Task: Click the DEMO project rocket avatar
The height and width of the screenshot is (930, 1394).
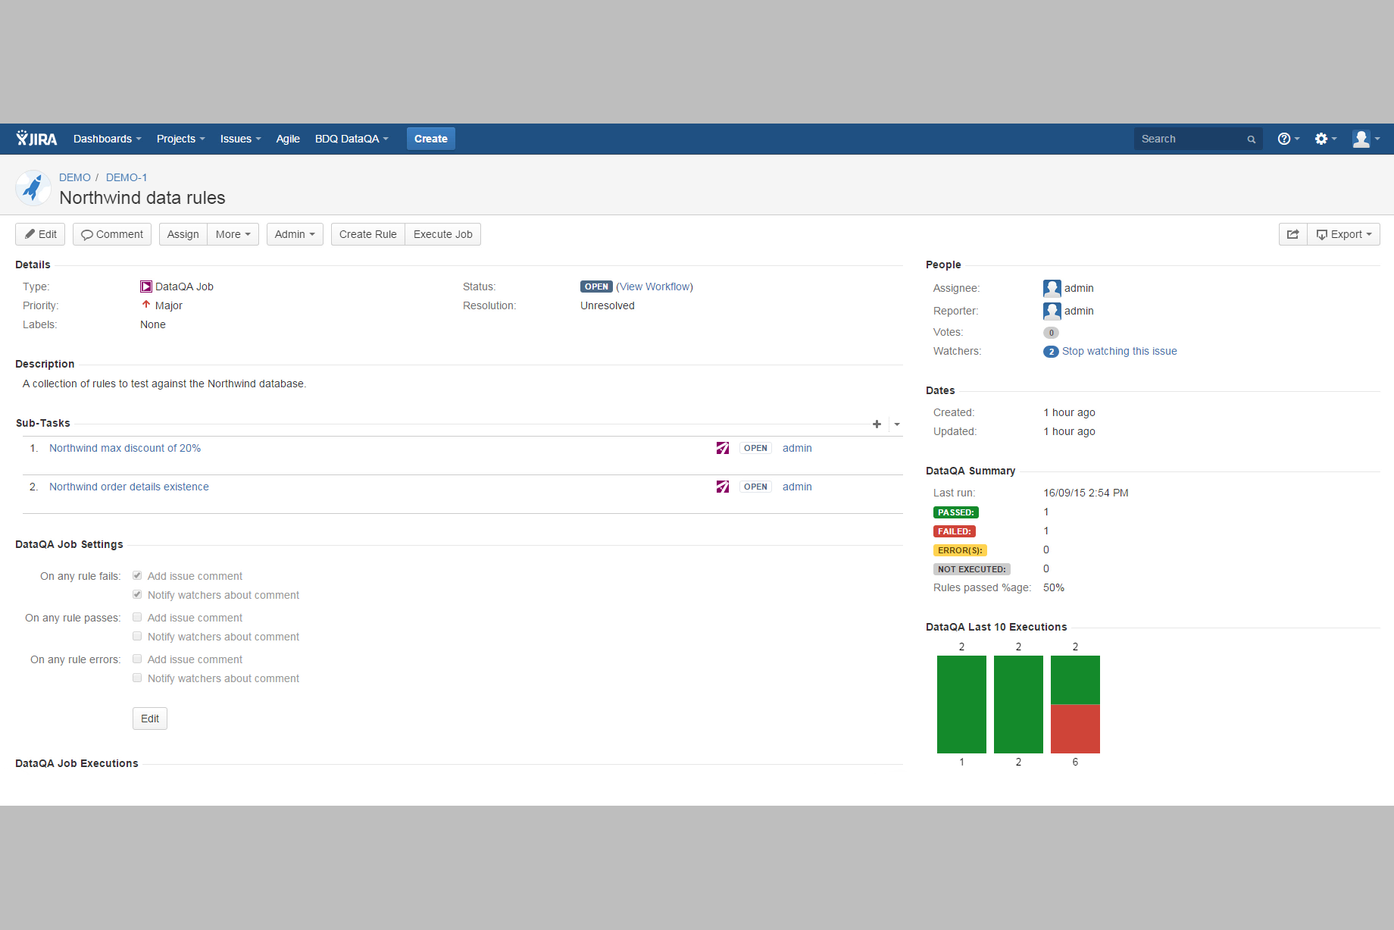Action: (33, 188)
